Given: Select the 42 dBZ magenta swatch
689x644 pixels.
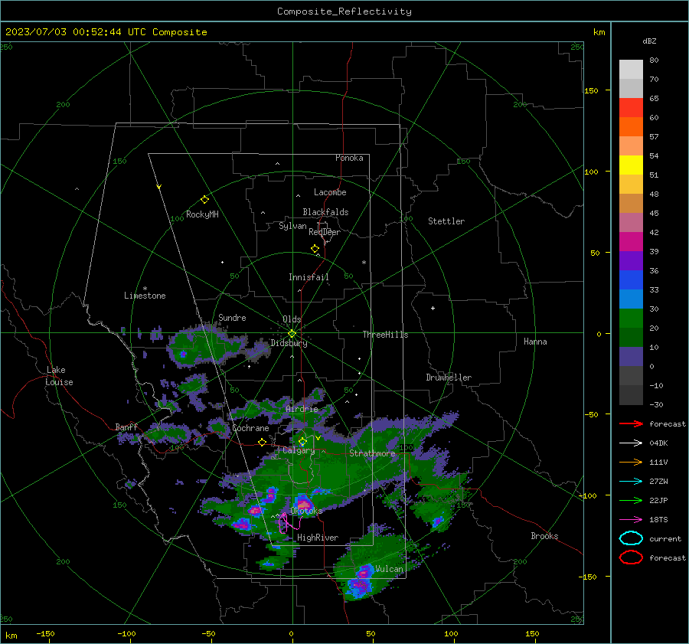Looking at the screenshot, I should coord(631,242).
